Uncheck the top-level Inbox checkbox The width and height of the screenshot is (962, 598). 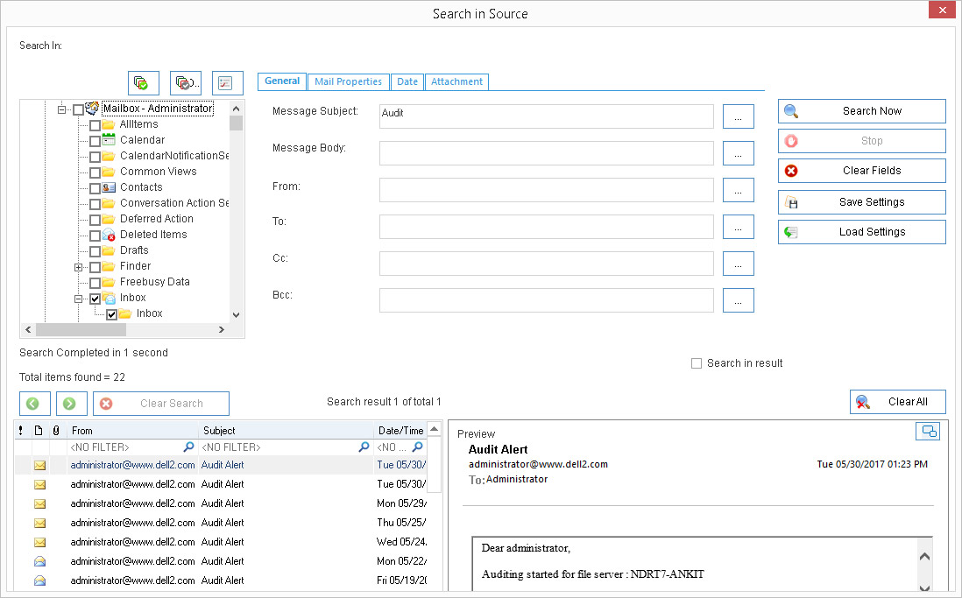pyautogui.click(x=95, y=299)
